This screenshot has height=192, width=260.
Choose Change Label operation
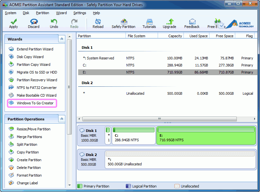click(23, 183)
